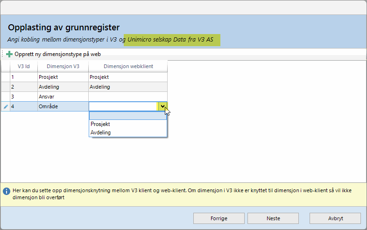The width and height of the screenshot is (367, 230).
Task: Click the green plus icon in toolbar
Action: (x=9, y=54)
